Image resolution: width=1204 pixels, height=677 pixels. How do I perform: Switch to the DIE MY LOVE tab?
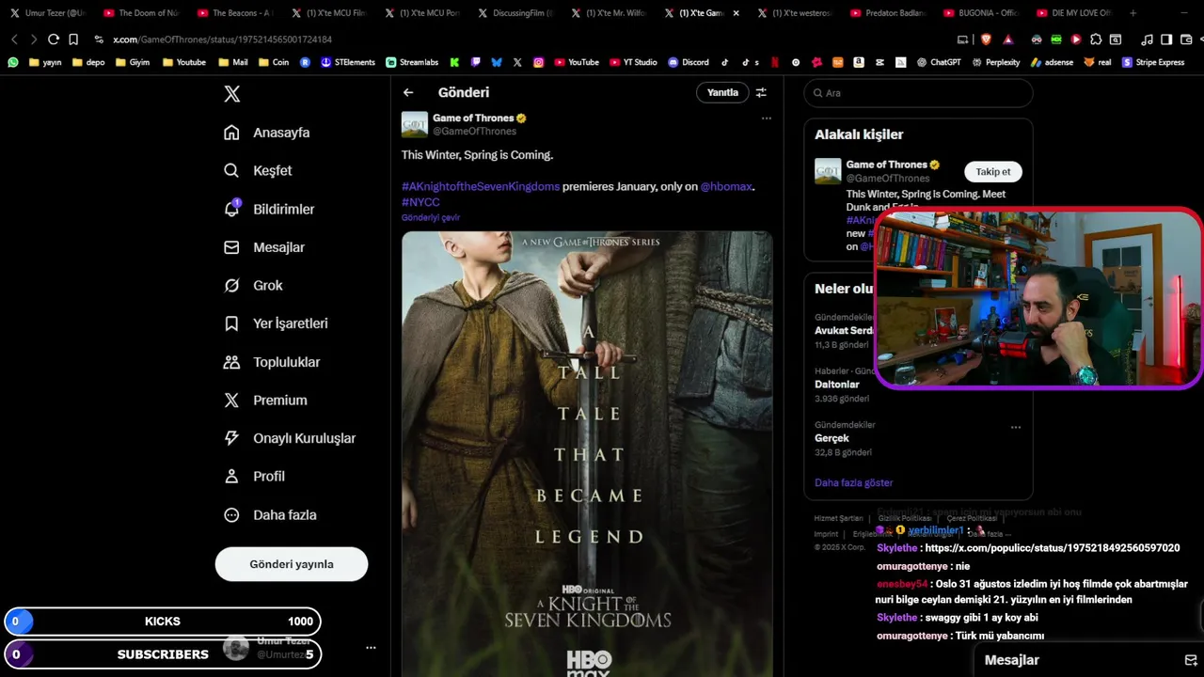(x=1075, y=13)
